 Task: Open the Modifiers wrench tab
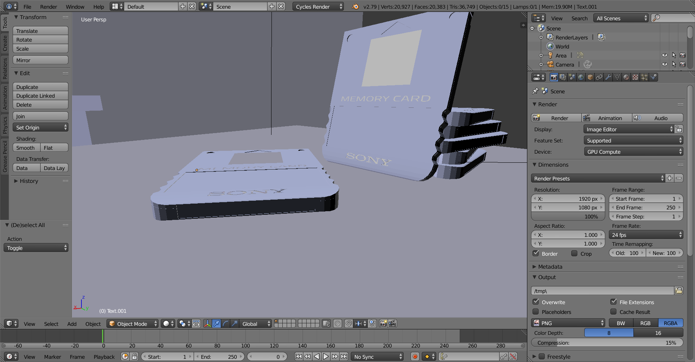pyautogui.click(x=608, y=77)
